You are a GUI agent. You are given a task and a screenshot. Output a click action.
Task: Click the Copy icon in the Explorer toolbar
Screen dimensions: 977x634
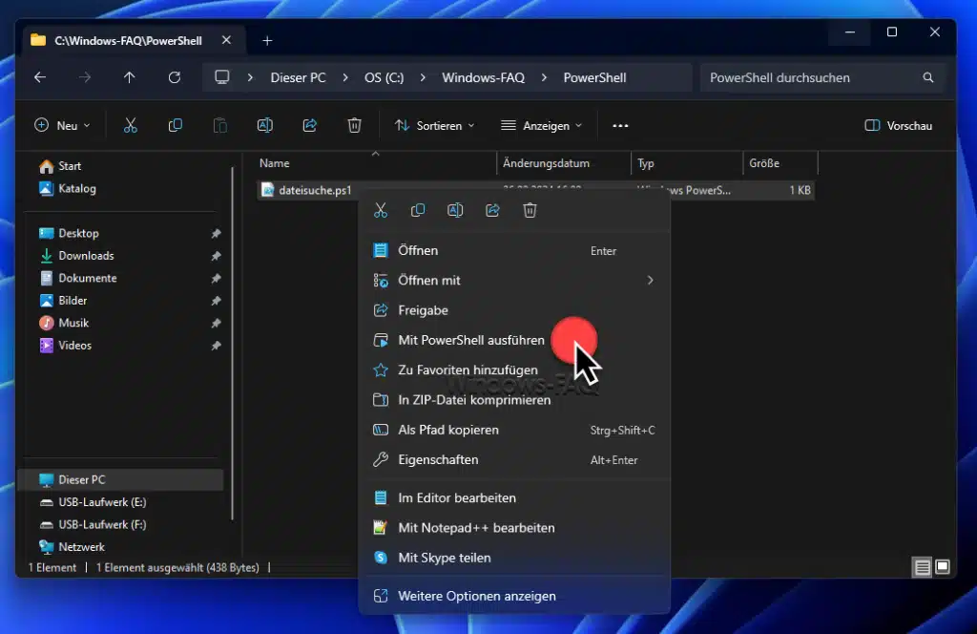click(x=176, y=126)
